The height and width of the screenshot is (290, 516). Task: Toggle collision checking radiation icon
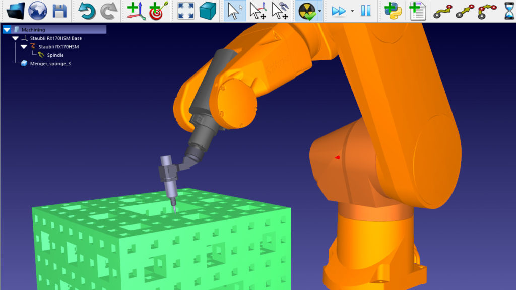tap(307, 11)
